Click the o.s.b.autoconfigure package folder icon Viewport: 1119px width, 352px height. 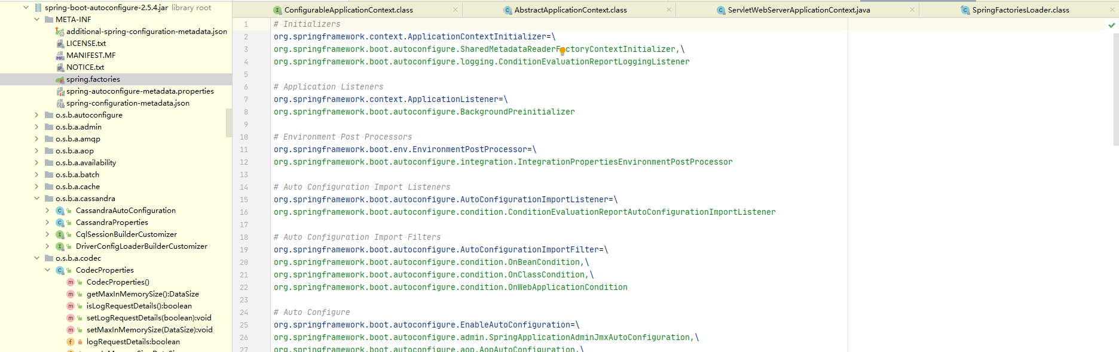coord(49,115)
